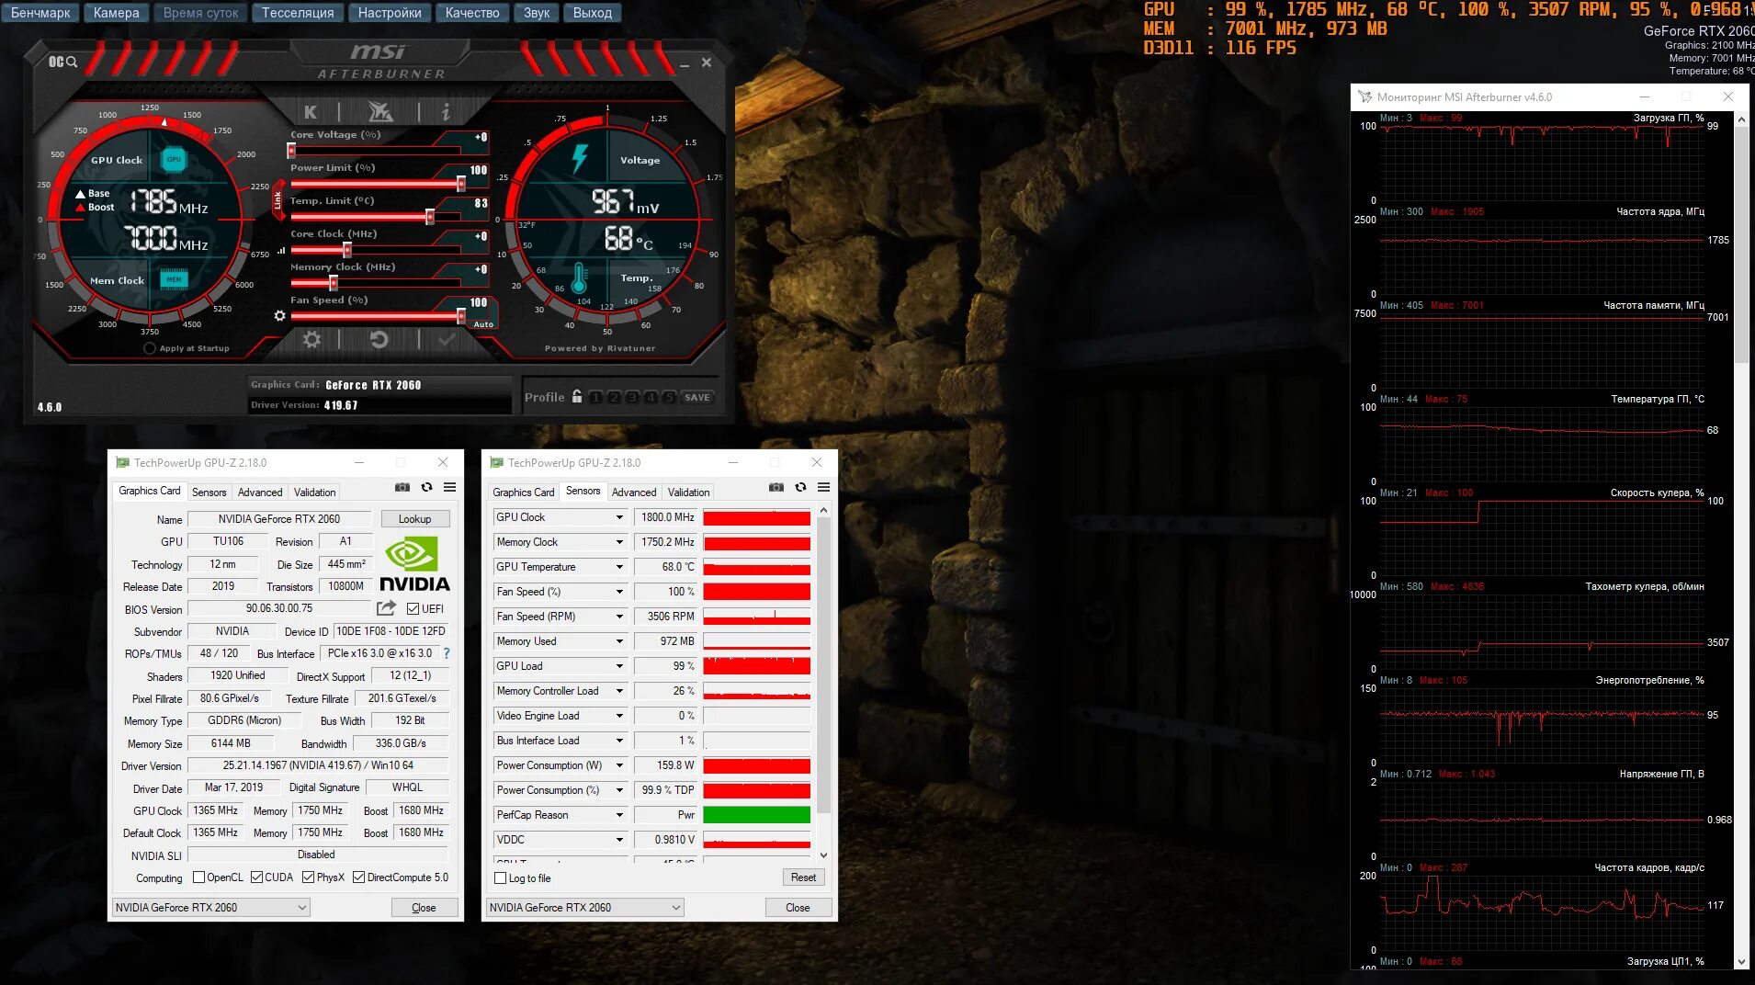The width and height of the screenshot is (1755, 985).
Task: Open fan speed settings gear
Action: [279, 316]
